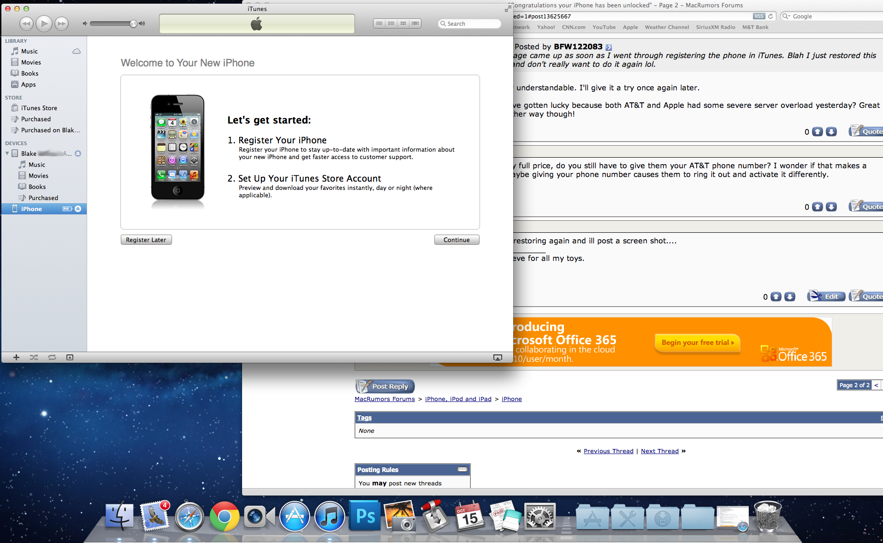Viewport: 883px width, 543px height.
Task: Switch to song list view
Action: pyautogui.click(x=379, y=24)
